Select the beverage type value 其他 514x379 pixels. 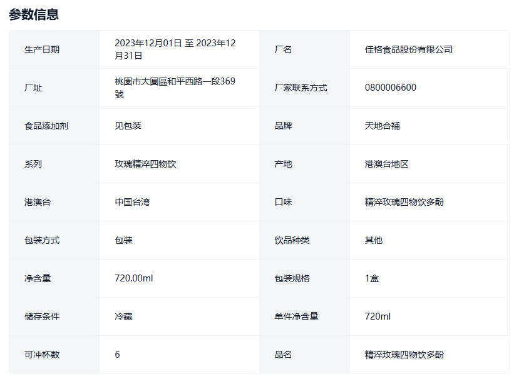373,240
